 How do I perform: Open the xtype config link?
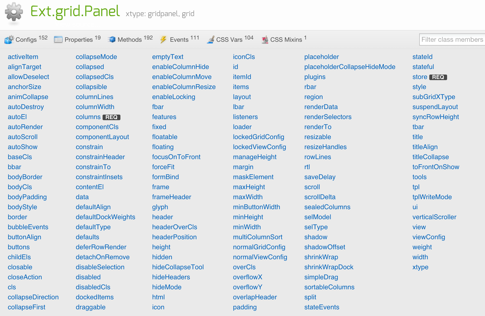[x=420, y=267]
